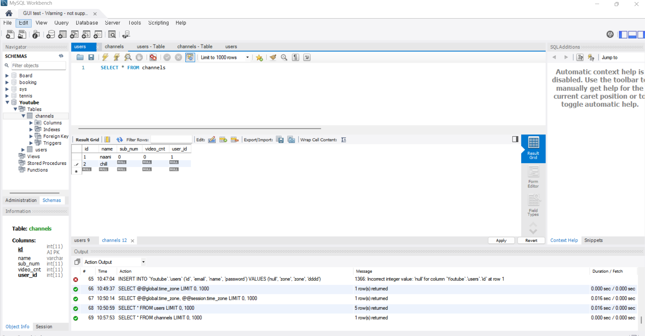Open the Database menu

[87, 23]
